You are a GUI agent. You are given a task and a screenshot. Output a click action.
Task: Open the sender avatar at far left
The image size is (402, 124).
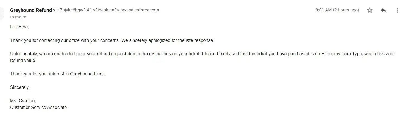(x=2, y=13)
